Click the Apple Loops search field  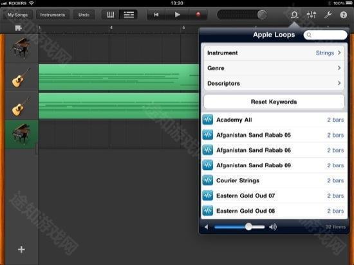[325, 35]
